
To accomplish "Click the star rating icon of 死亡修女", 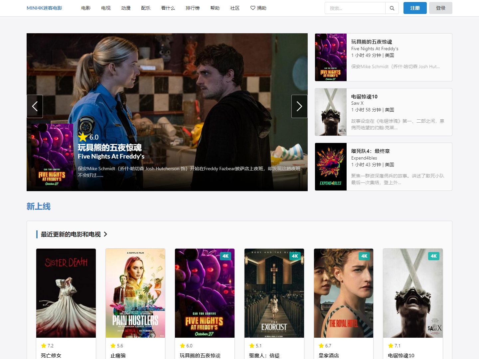I will tap(44, 346).
